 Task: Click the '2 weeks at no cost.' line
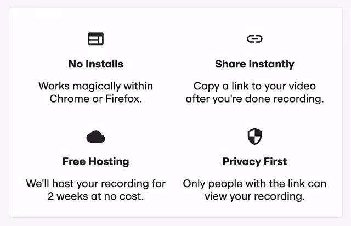coord(95,196)
